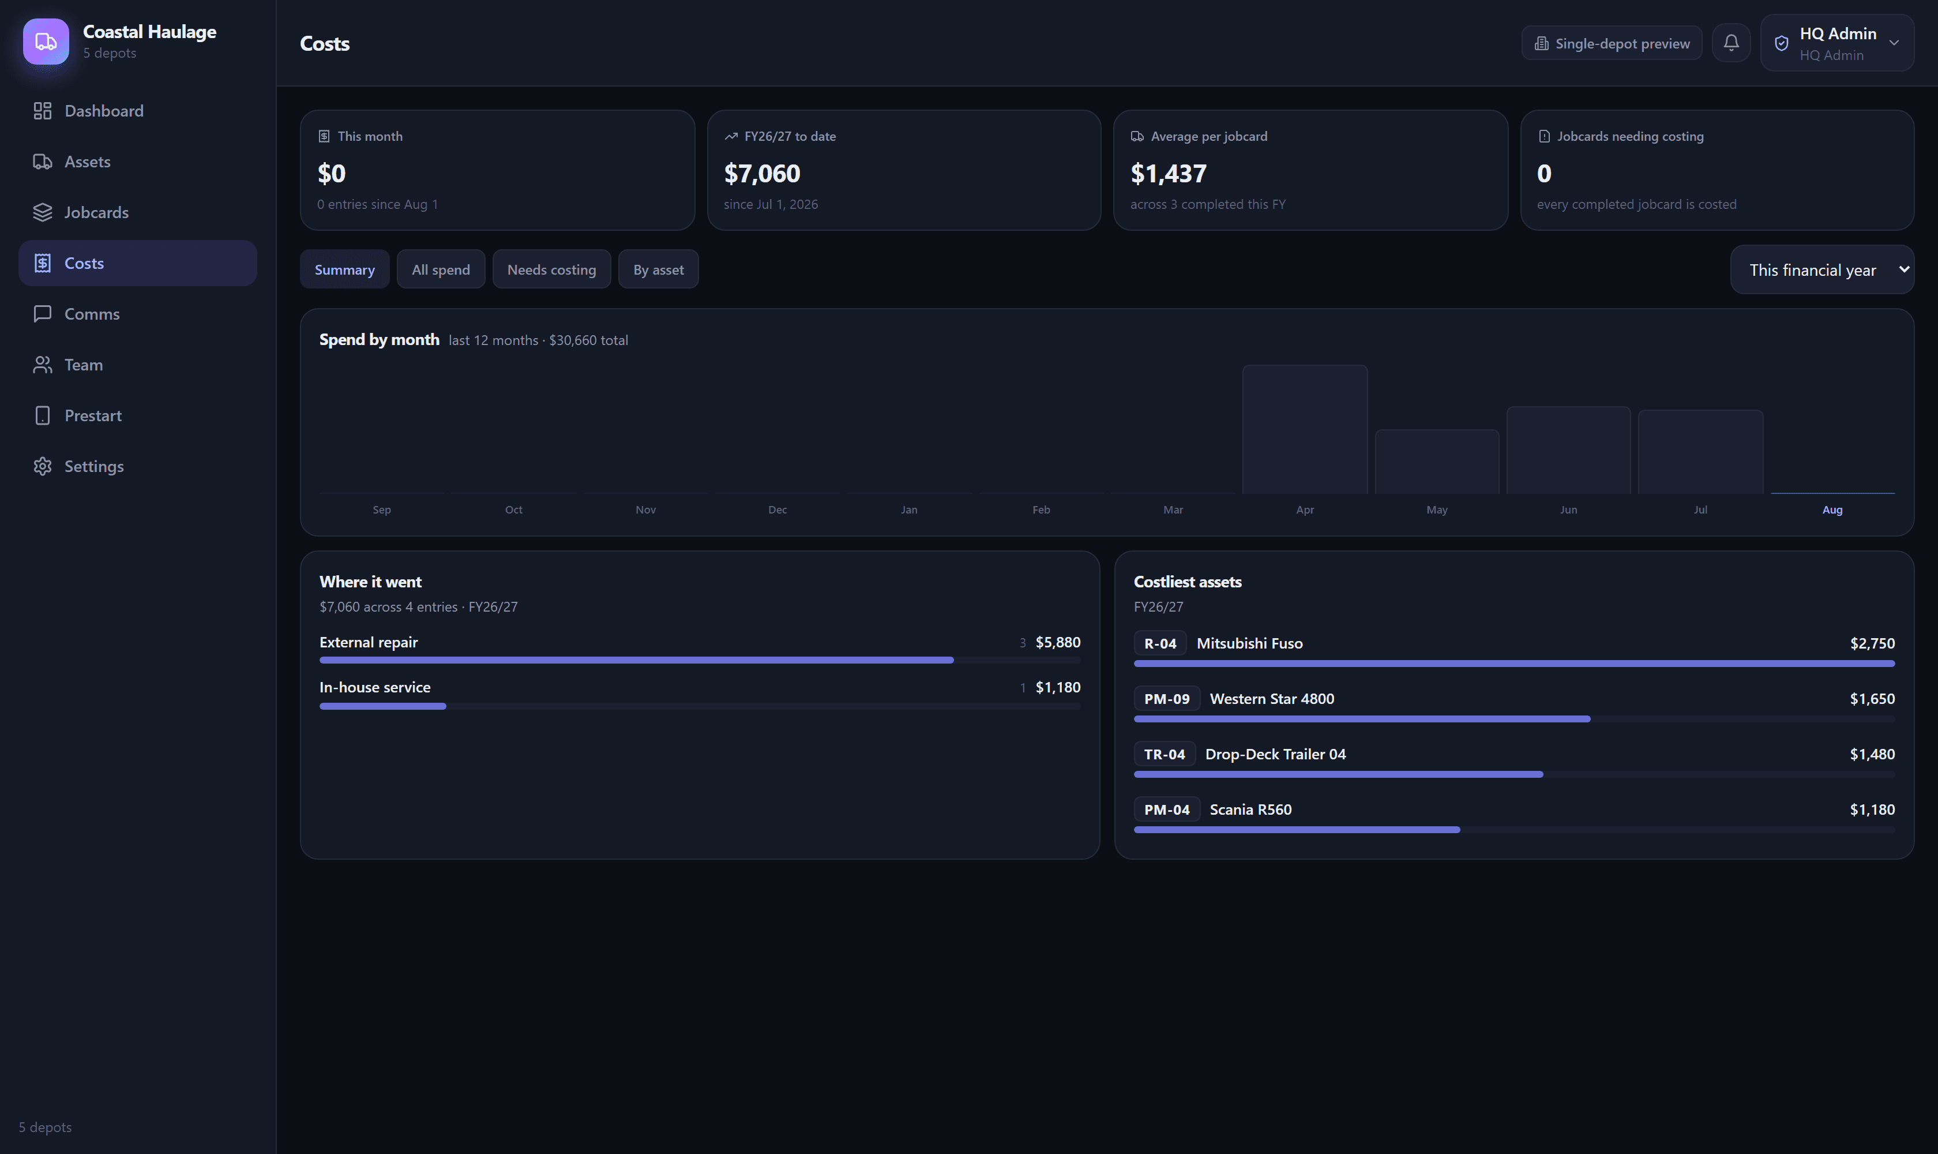The width and height of the screenshot is (1938, 1154).
Task: Click the $1,437 average value
Action: [x=1169, y=174]
